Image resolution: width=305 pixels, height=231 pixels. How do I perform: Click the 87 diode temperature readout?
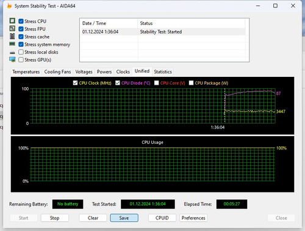[278, 93]
